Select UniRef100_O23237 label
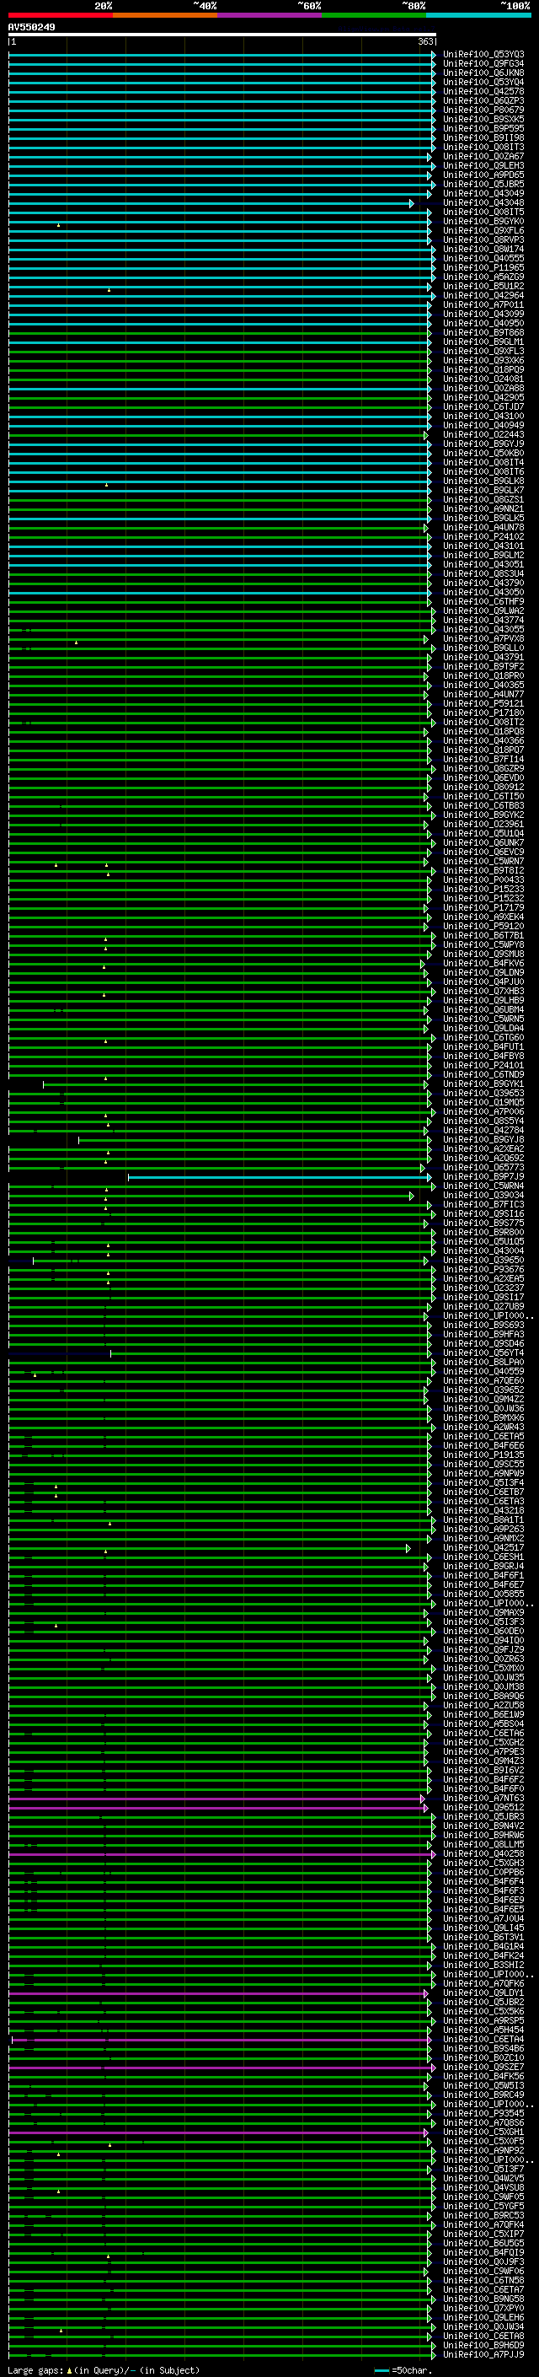Viewport: 539px width, 2377px height. tap(483, 1288)
